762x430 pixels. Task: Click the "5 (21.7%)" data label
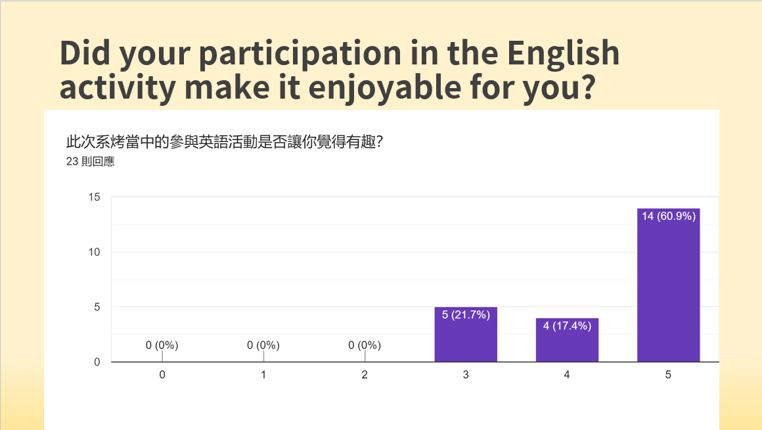coord(466,315)
